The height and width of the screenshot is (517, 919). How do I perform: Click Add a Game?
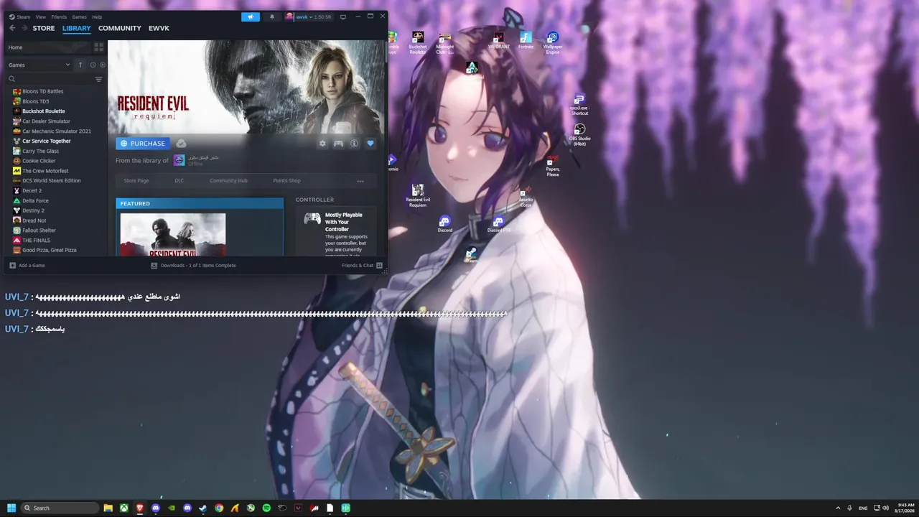coord(27,266)
